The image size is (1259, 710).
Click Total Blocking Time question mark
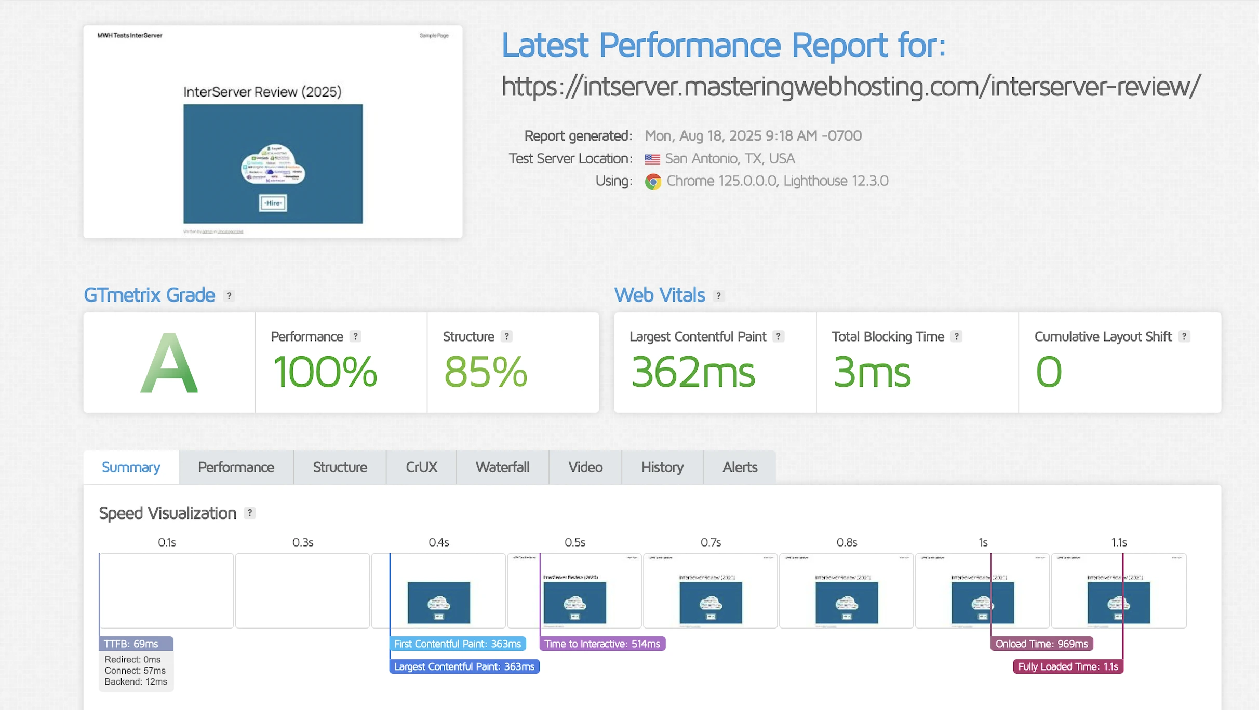coord(956,336)
